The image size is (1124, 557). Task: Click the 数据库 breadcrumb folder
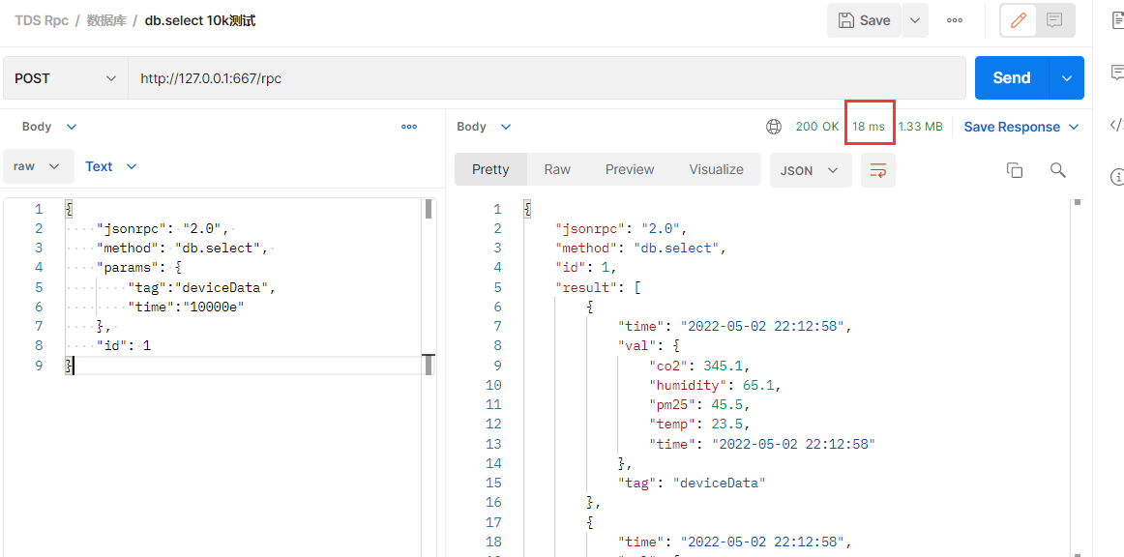pyautogui.click(x=106, y=20)
